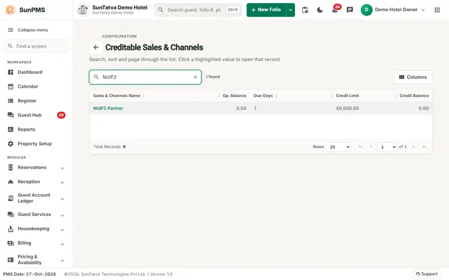This screenshot has width=449, height=280.
Task: Expand the Housekeeping chevron
Action: tap(62, 230)
